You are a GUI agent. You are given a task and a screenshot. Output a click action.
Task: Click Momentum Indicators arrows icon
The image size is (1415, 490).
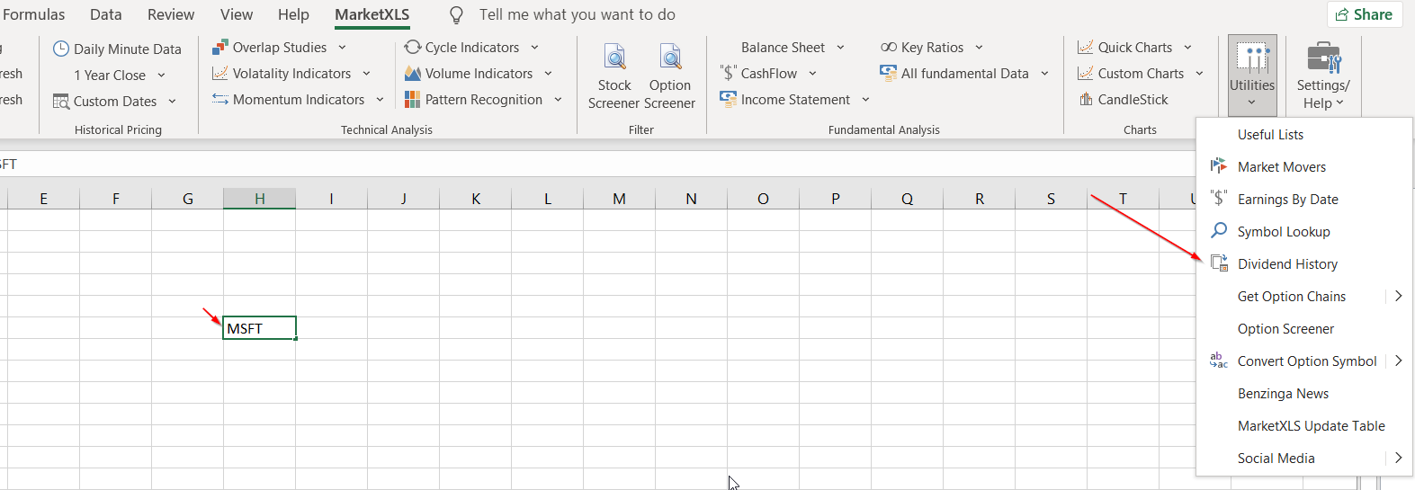[220, 99]
